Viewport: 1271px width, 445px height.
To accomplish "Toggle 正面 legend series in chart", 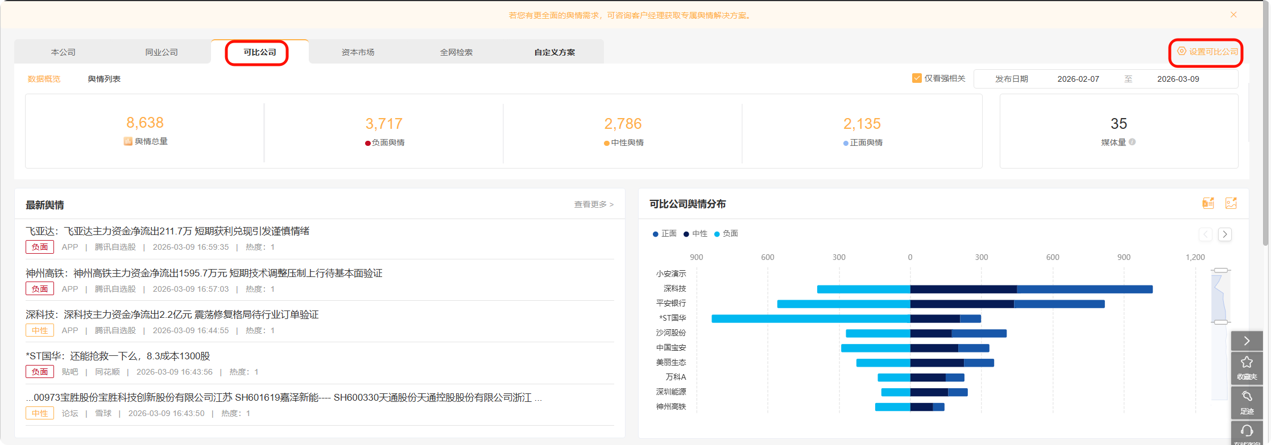I will [x=665, y=234].
